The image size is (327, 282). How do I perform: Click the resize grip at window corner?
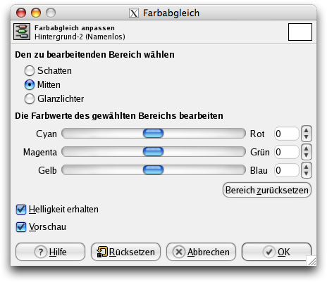[x=311, y=261]
